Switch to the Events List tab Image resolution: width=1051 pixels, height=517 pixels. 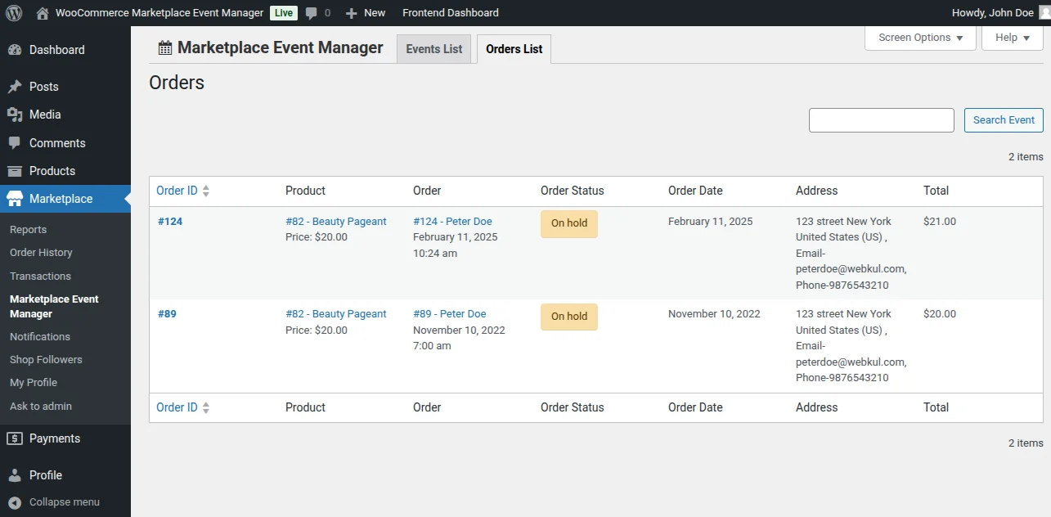(x=433, y=48)
